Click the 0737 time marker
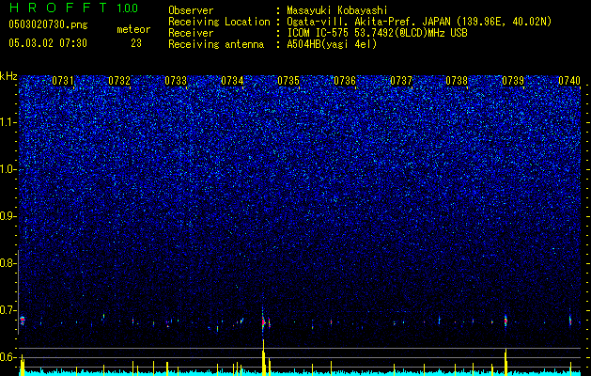 coord(400,81)
